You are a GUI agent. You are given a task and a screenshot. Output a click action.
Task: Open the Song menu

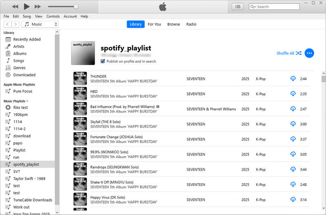pos(26,16)
